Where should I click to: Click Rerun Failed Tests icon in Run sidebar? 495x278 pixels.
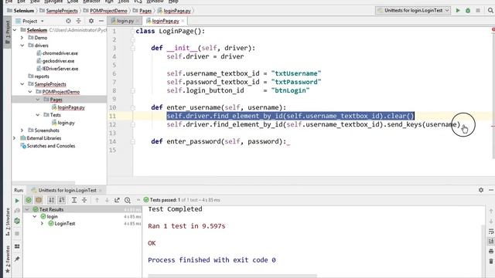pyautogui.click(x=17, y=211)
